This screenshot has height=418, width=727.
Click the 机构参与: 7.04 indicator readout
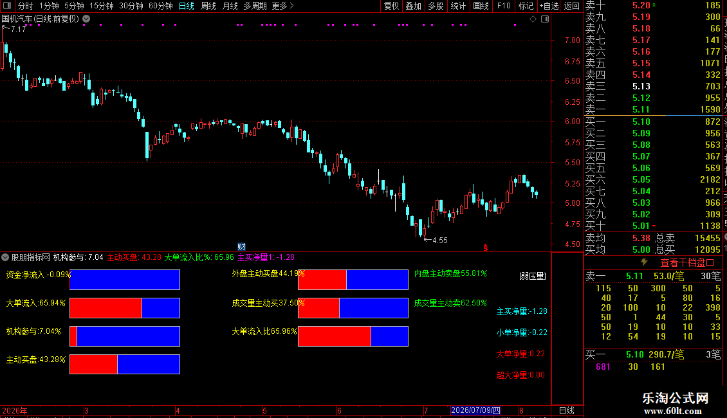(78, 257)
